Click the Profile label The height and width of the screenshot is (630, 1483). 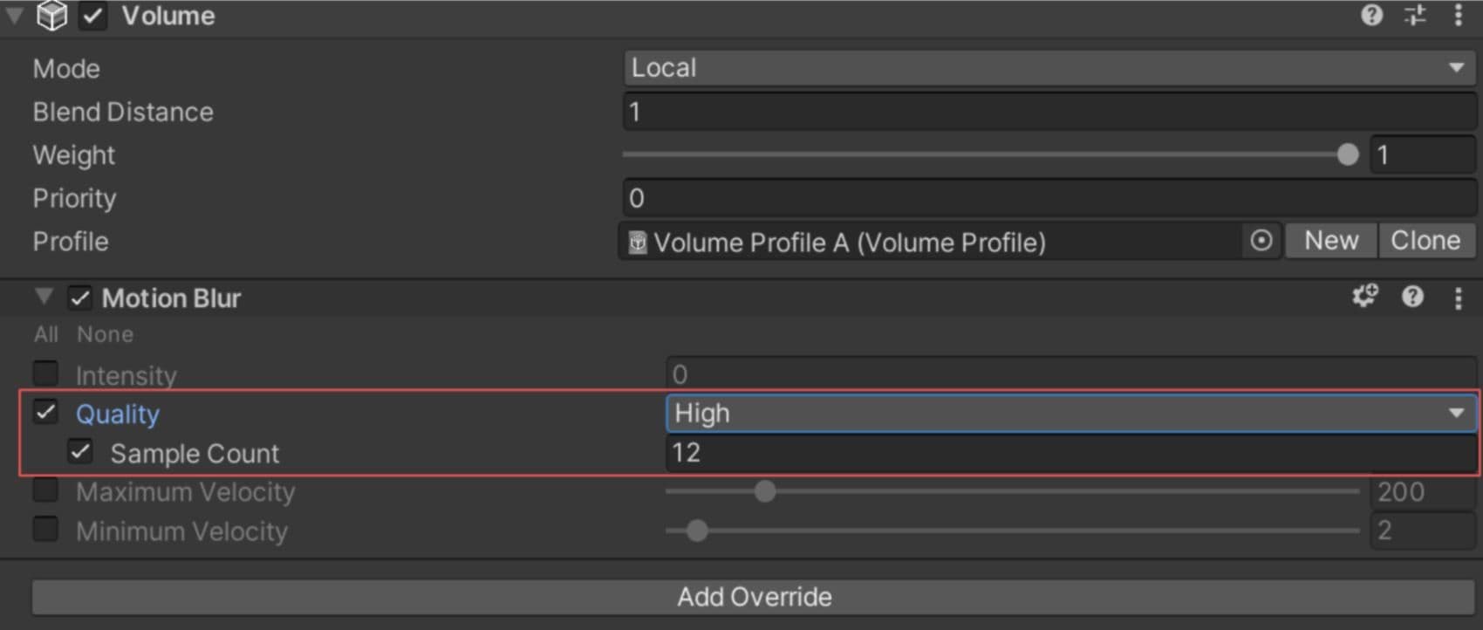[x=71, y=242]
